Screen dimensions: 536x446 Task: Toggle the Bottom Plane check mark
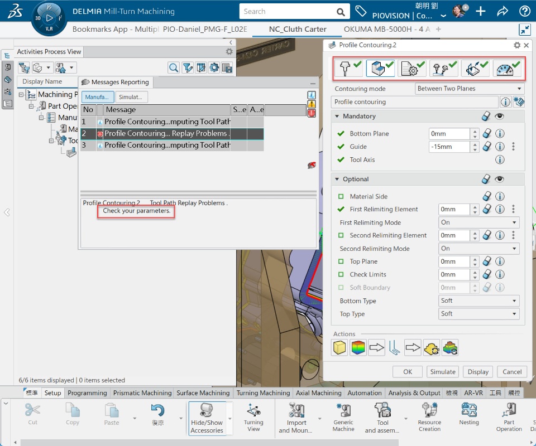pos(341,133)
